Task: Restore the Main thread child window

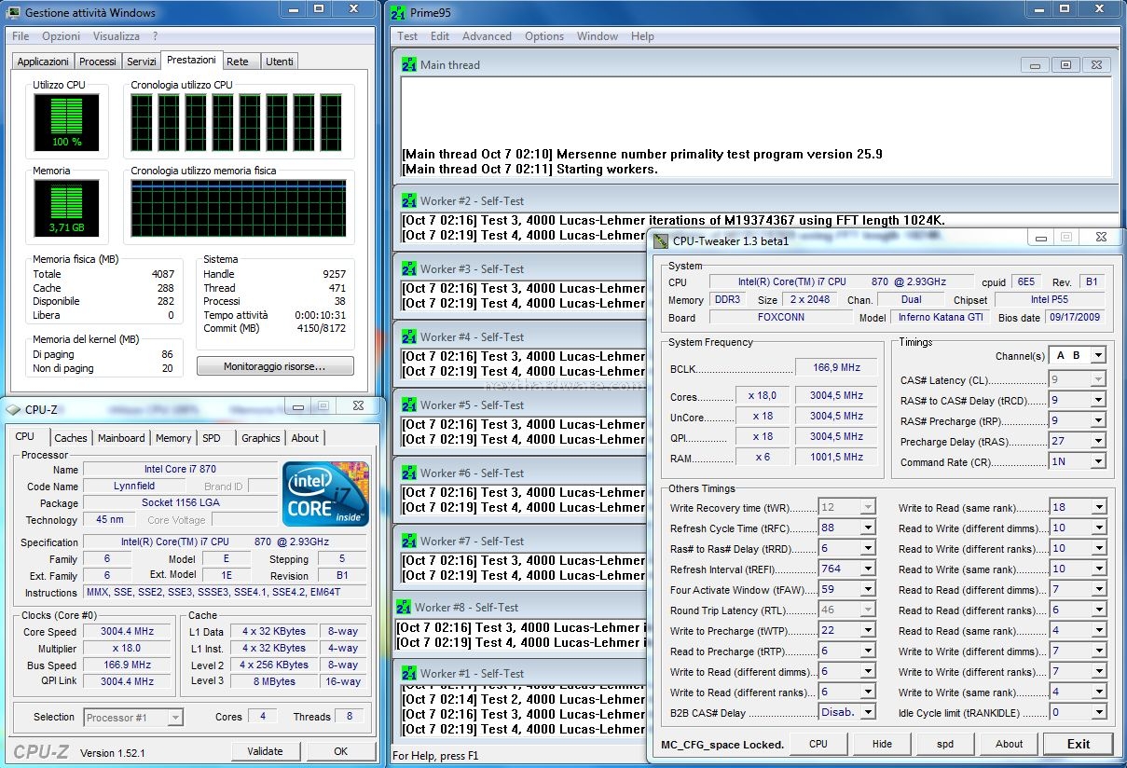Action: [x=1065, y=65]
